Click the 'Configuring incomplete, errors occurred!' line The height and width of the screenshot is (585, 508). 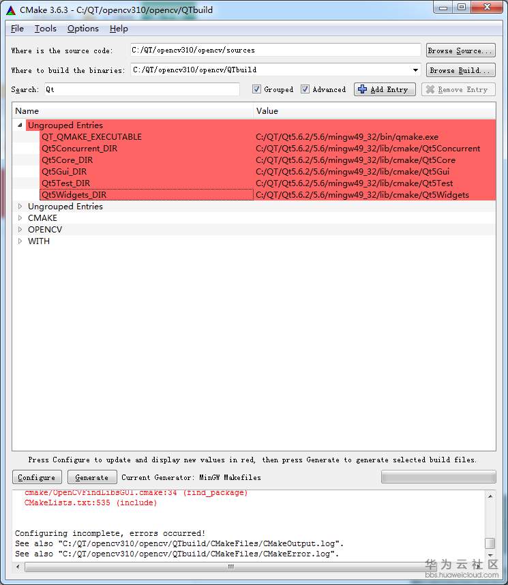click(x=110, y=533)
